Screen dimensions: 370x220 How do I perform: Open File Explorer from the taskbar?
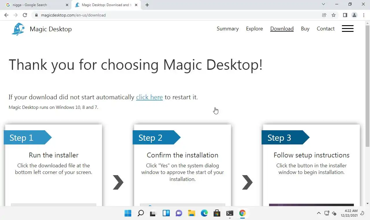[191, 213]
